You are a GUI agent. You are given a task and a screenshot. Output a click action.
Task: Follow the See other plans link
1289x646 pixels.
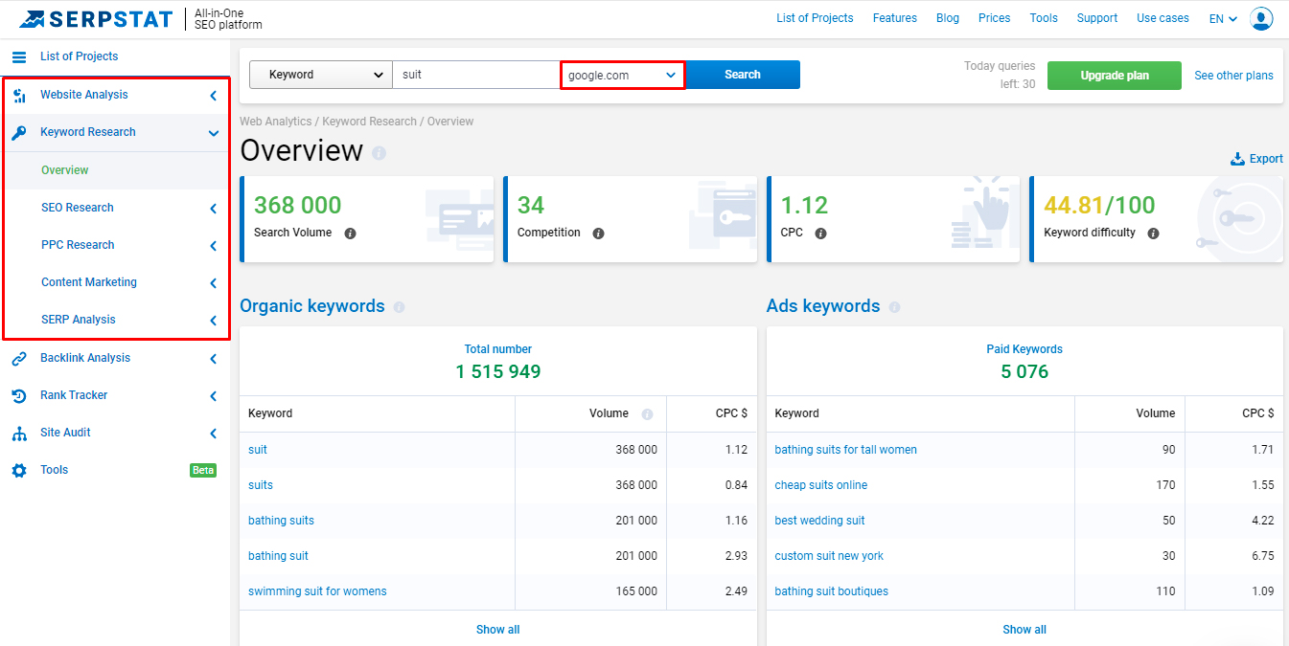[1233, 76]
